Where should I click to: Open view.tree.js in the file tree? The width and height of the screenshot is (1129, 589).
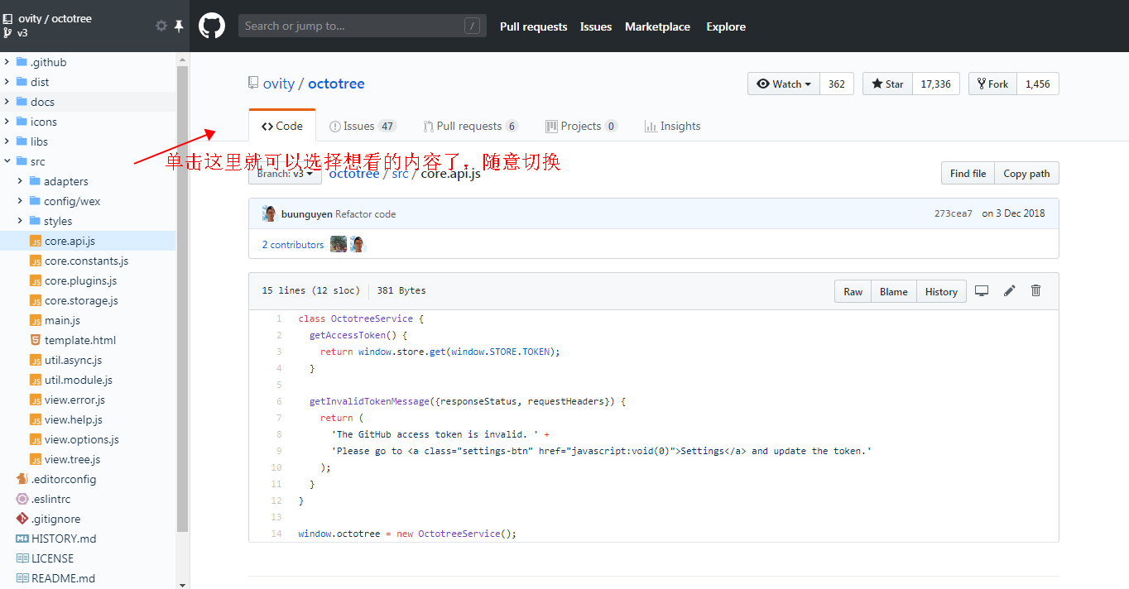tap(72, 459)
